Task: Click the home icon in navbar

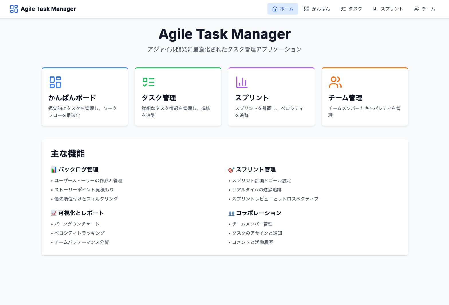Action: coord(275,9)
